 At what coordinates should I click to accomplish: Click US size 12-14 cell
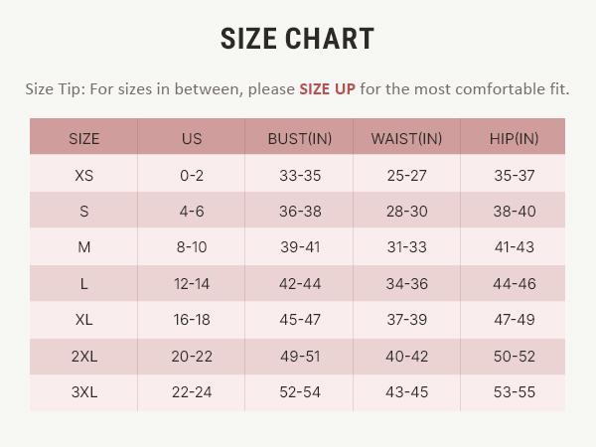[192, 284]
